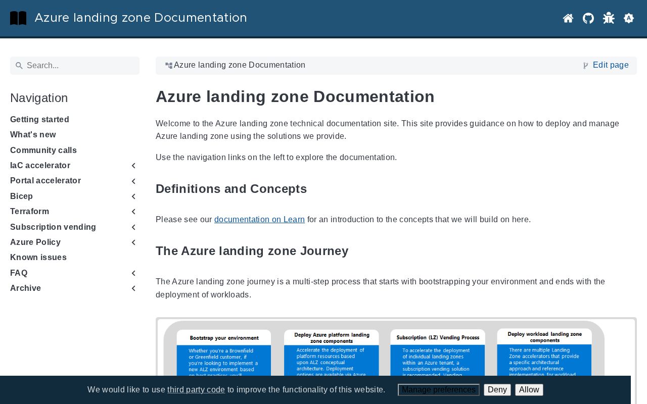Allow third party code

(529, 390)
